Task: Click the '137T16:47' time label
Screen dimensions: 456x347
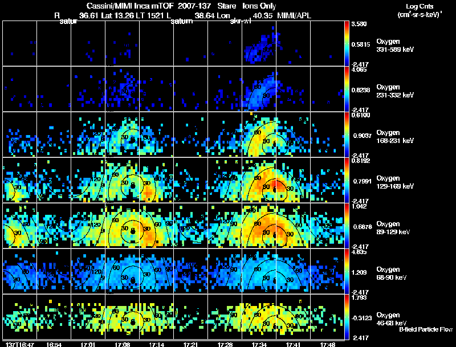Action: [x=20, y=344]
